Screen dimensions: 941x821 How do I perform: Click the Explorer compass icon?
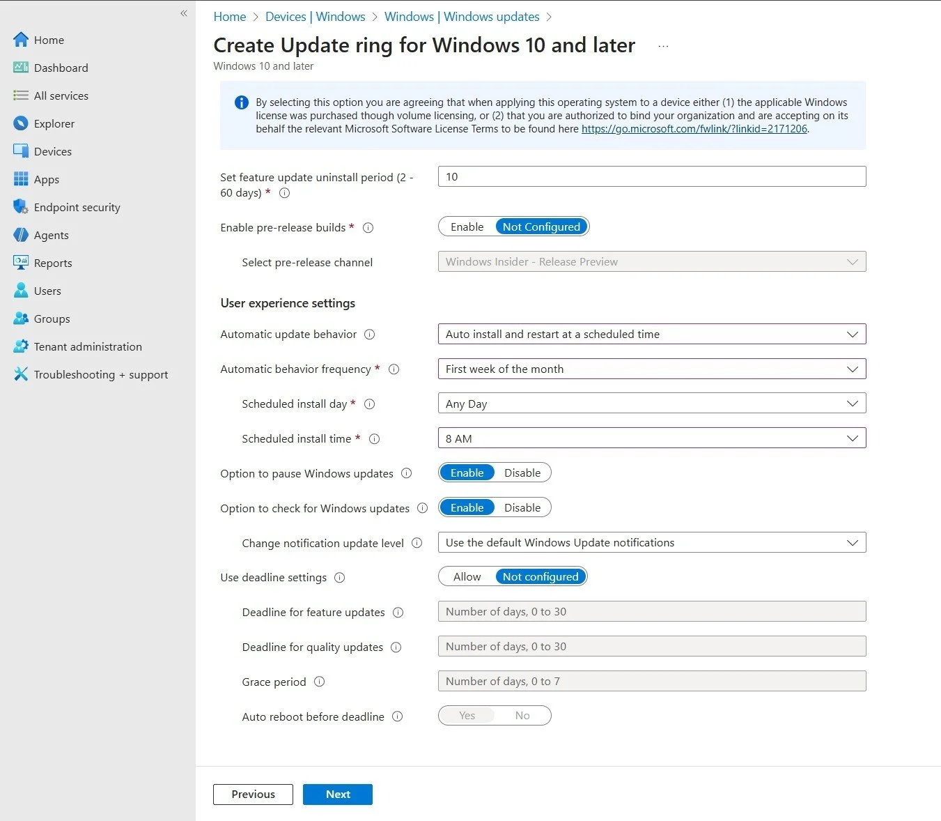click(21, 123)
